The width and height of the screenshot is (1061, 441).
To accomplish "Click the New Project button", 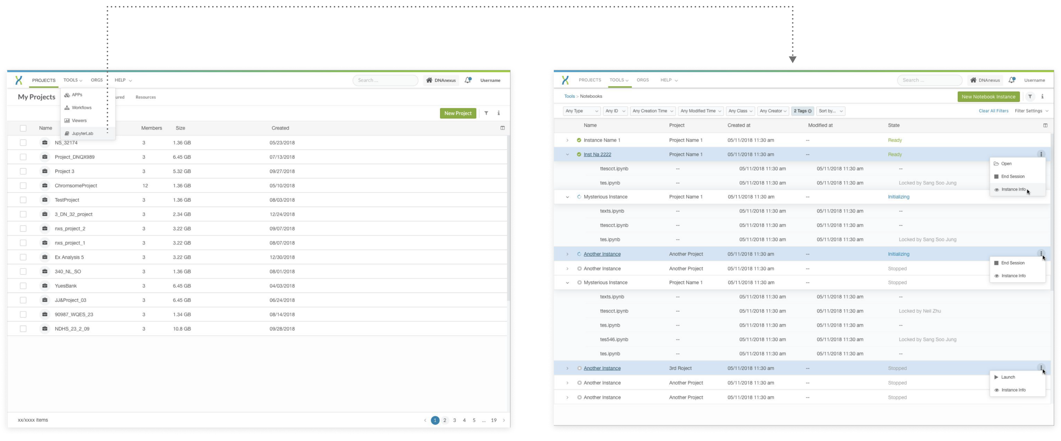I will coord(458,113).
